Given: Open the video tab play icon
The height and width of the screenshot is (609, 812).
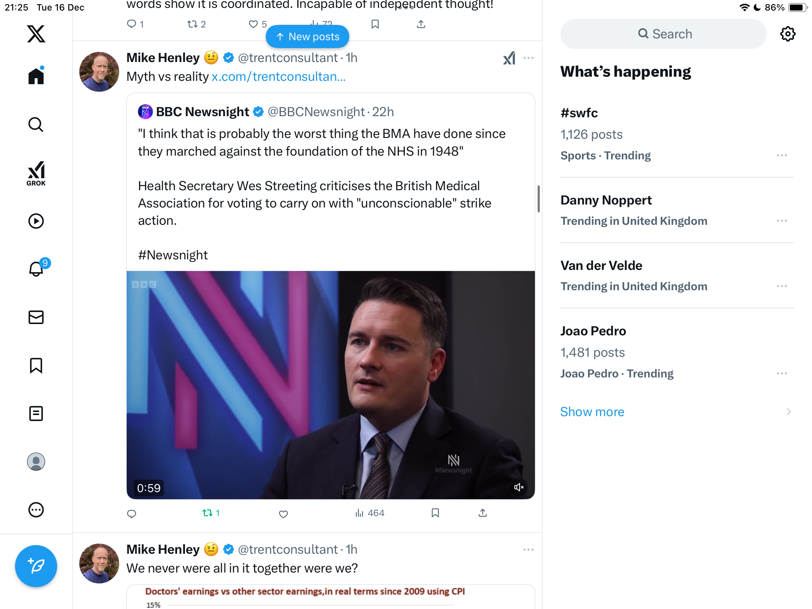Looking at the screenshot, I should pos(36,221).
